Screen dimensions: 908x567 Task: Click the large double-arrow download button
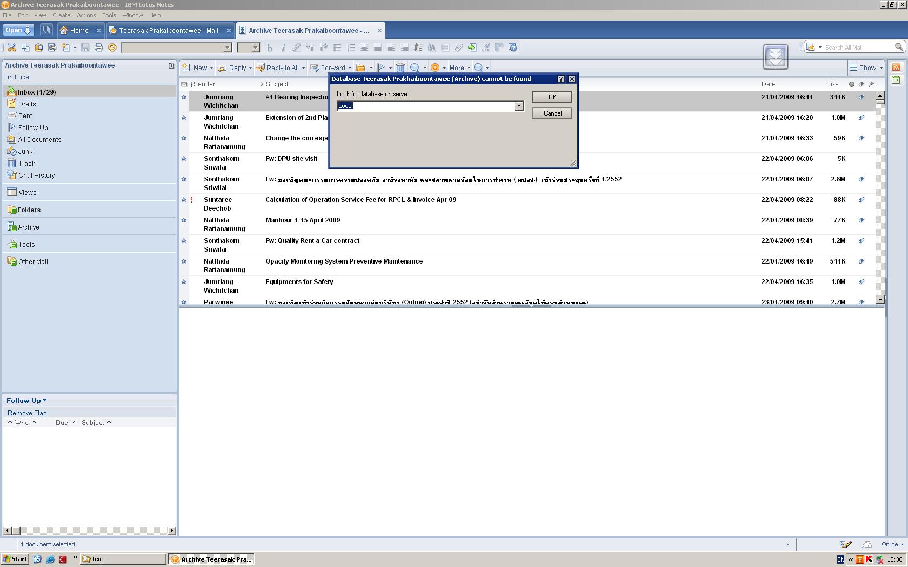click(x=776, y=57)
